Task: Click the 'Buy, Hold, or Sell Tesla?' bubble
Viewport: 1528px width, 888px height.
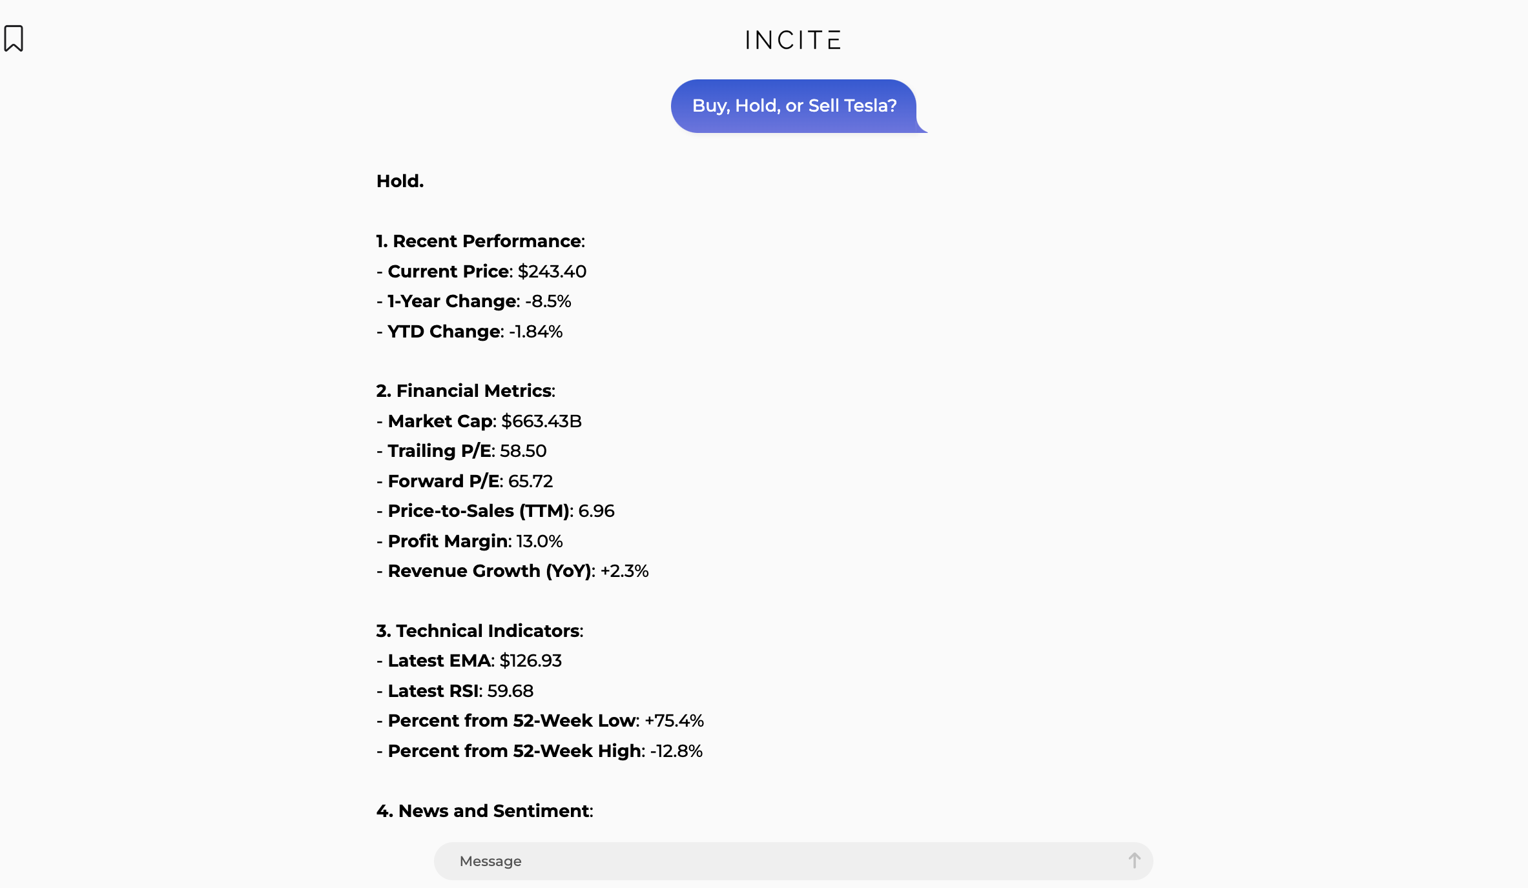Action: (x=794, y=106)
